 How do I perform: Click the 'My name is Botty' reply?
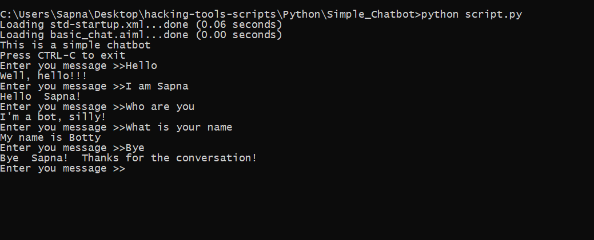click(50, 137)
